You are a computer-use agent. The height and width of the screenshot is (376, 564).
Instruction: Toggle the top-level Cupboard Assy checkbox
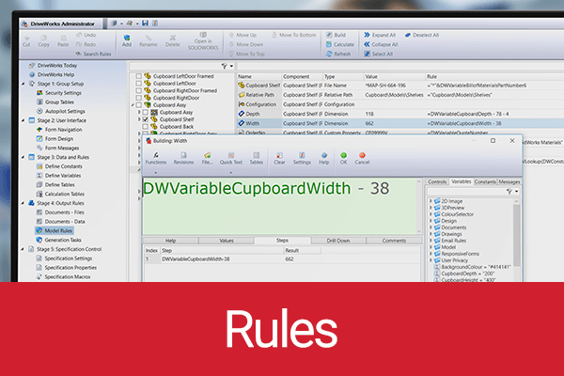click(x=138, y=105)
